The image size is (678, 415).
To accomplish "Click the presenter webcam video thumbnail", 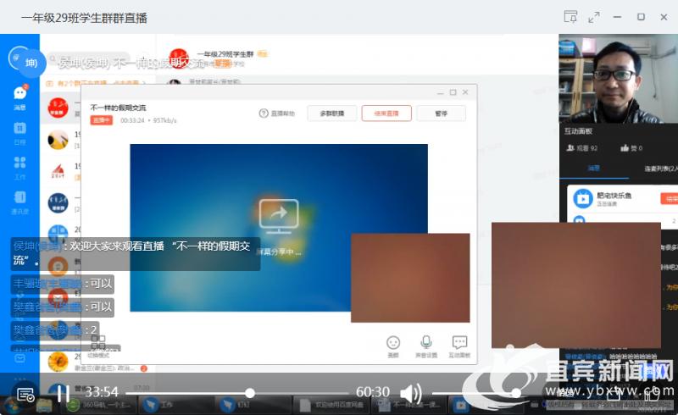I will tap(618, 79).
